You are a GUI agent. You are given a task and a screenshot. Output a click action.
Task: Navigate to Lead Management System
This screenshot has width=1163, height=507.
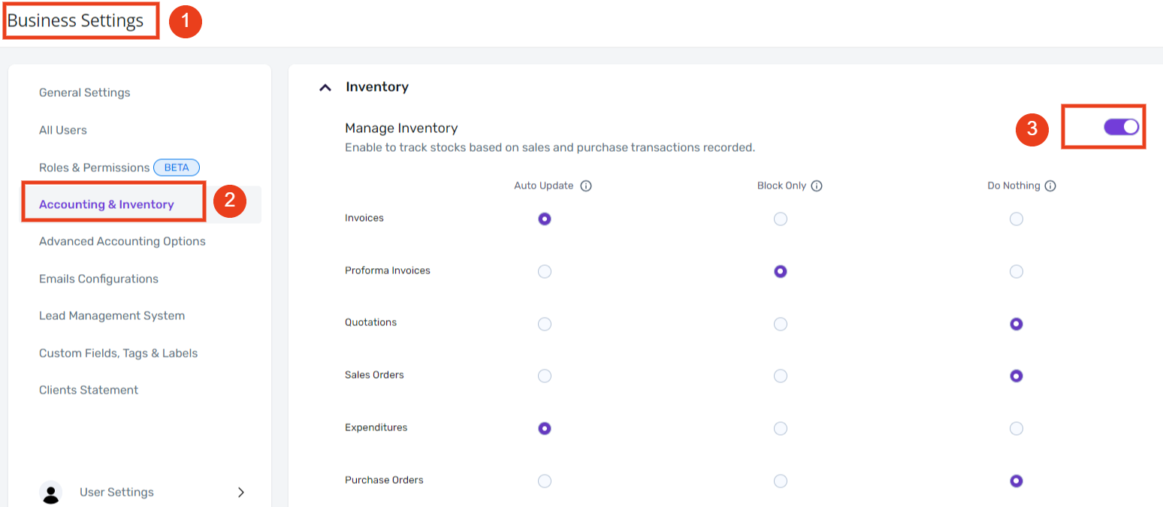click(112, 315)
